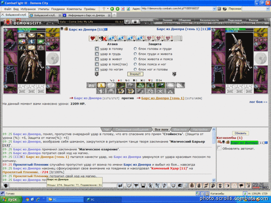The width and height of the screenshot is (271, 203).
Task: Select attack option удар по ногам
Action: click(x=97, y=69)
